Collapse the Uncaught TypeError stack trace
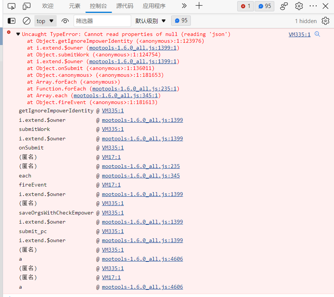Screen dimensions: 334x297 click(x=18, y=34)
